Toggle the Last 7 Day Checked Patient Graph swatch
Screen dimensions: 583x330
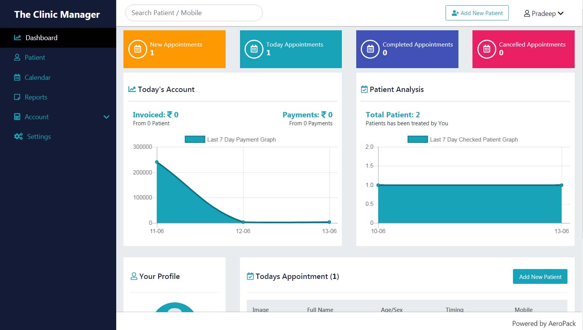[418, 139]
